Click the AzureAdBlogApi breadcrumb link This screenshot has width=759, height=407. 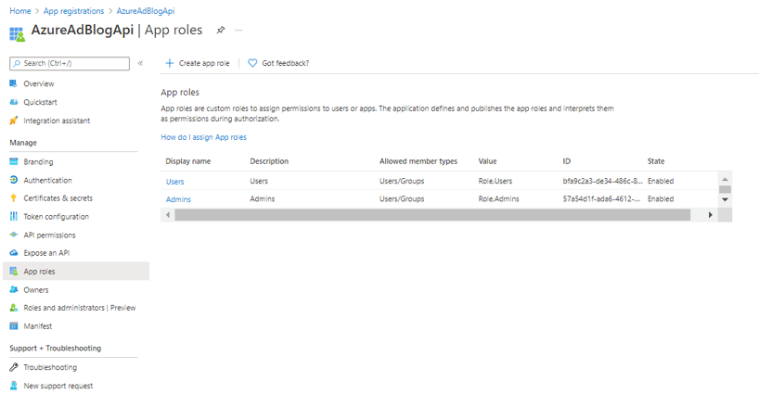coord(146,10)
